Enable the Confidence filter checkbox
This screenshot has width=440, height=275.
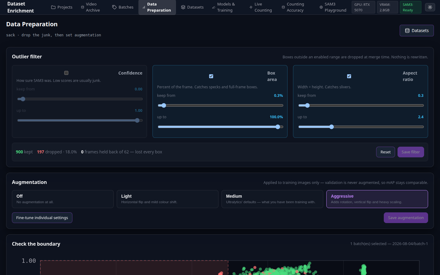click(66, 73)
